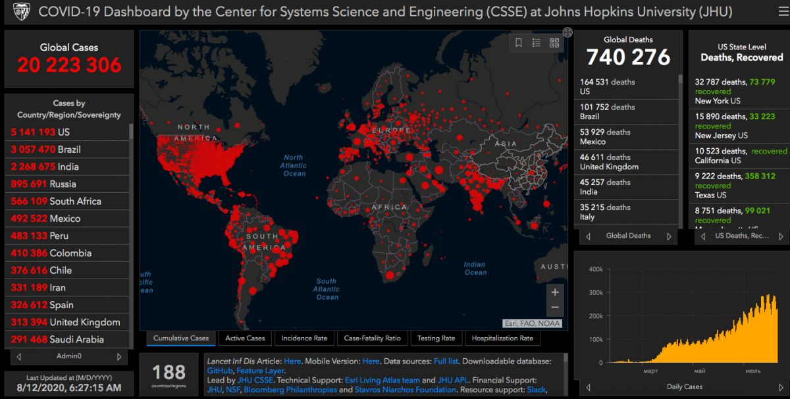Click left arrow beside Global Deaths footer

coord(588,236)
